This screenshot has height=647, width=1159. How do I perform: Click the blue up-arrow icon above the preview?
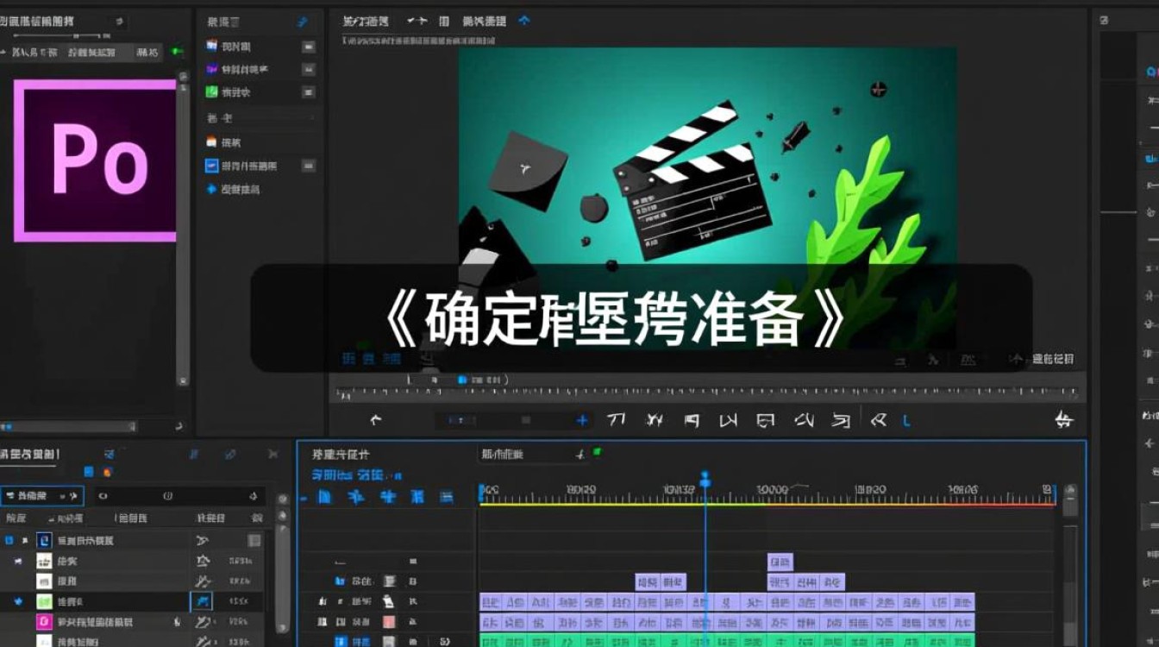pyautogui.click(x=524, y=21)
